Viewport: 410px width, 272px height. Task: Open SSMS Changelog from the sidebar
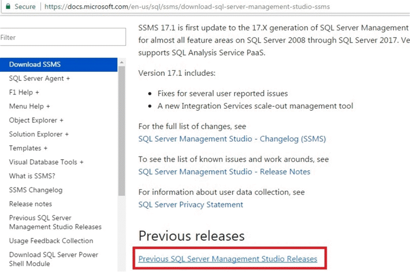[x=36, y=190]
